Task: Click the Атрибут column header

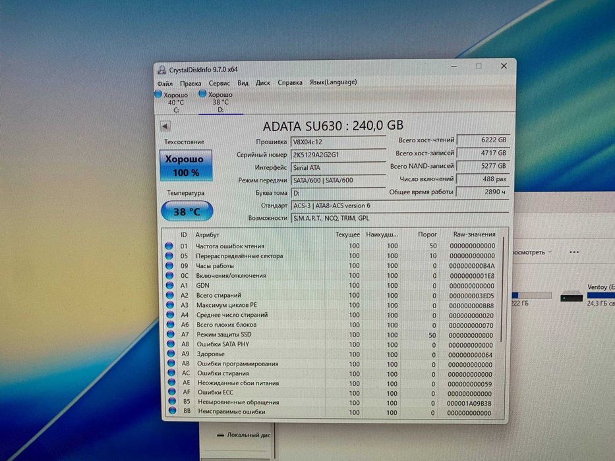Action: click(x=207, y=235)
